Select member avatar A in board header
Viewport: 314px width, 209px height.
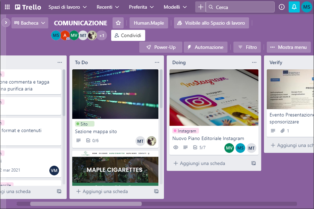[x=65, y=36]
